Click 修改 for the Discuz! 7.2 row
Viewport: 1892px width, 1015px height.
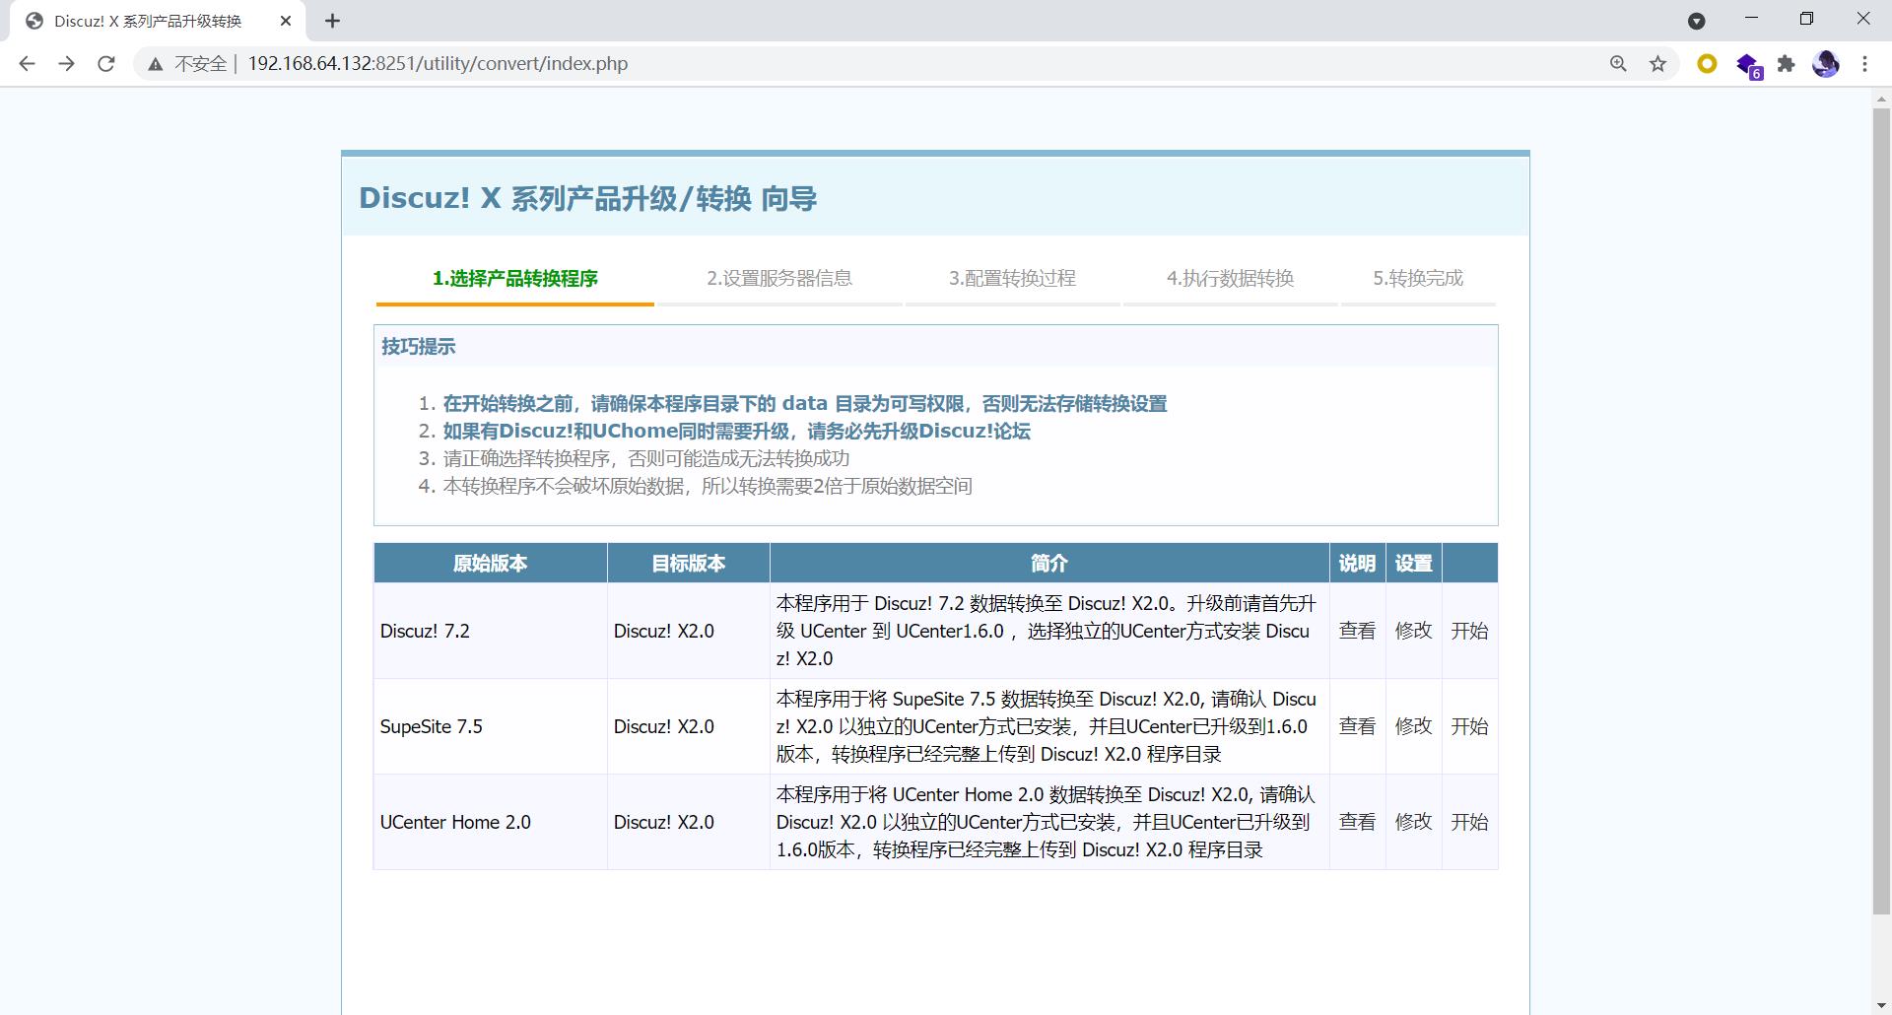tap(1413, 631)
